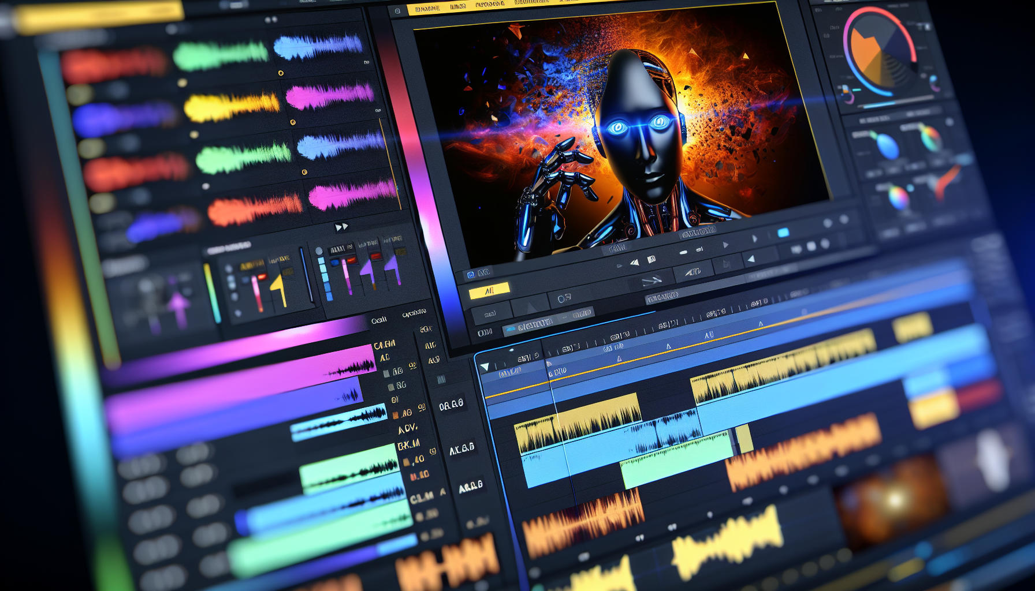The width and height of the screenshot is (1035, 591).
Task: Select the yellow waveform clip in the audio bin
Action: point(232,107)
